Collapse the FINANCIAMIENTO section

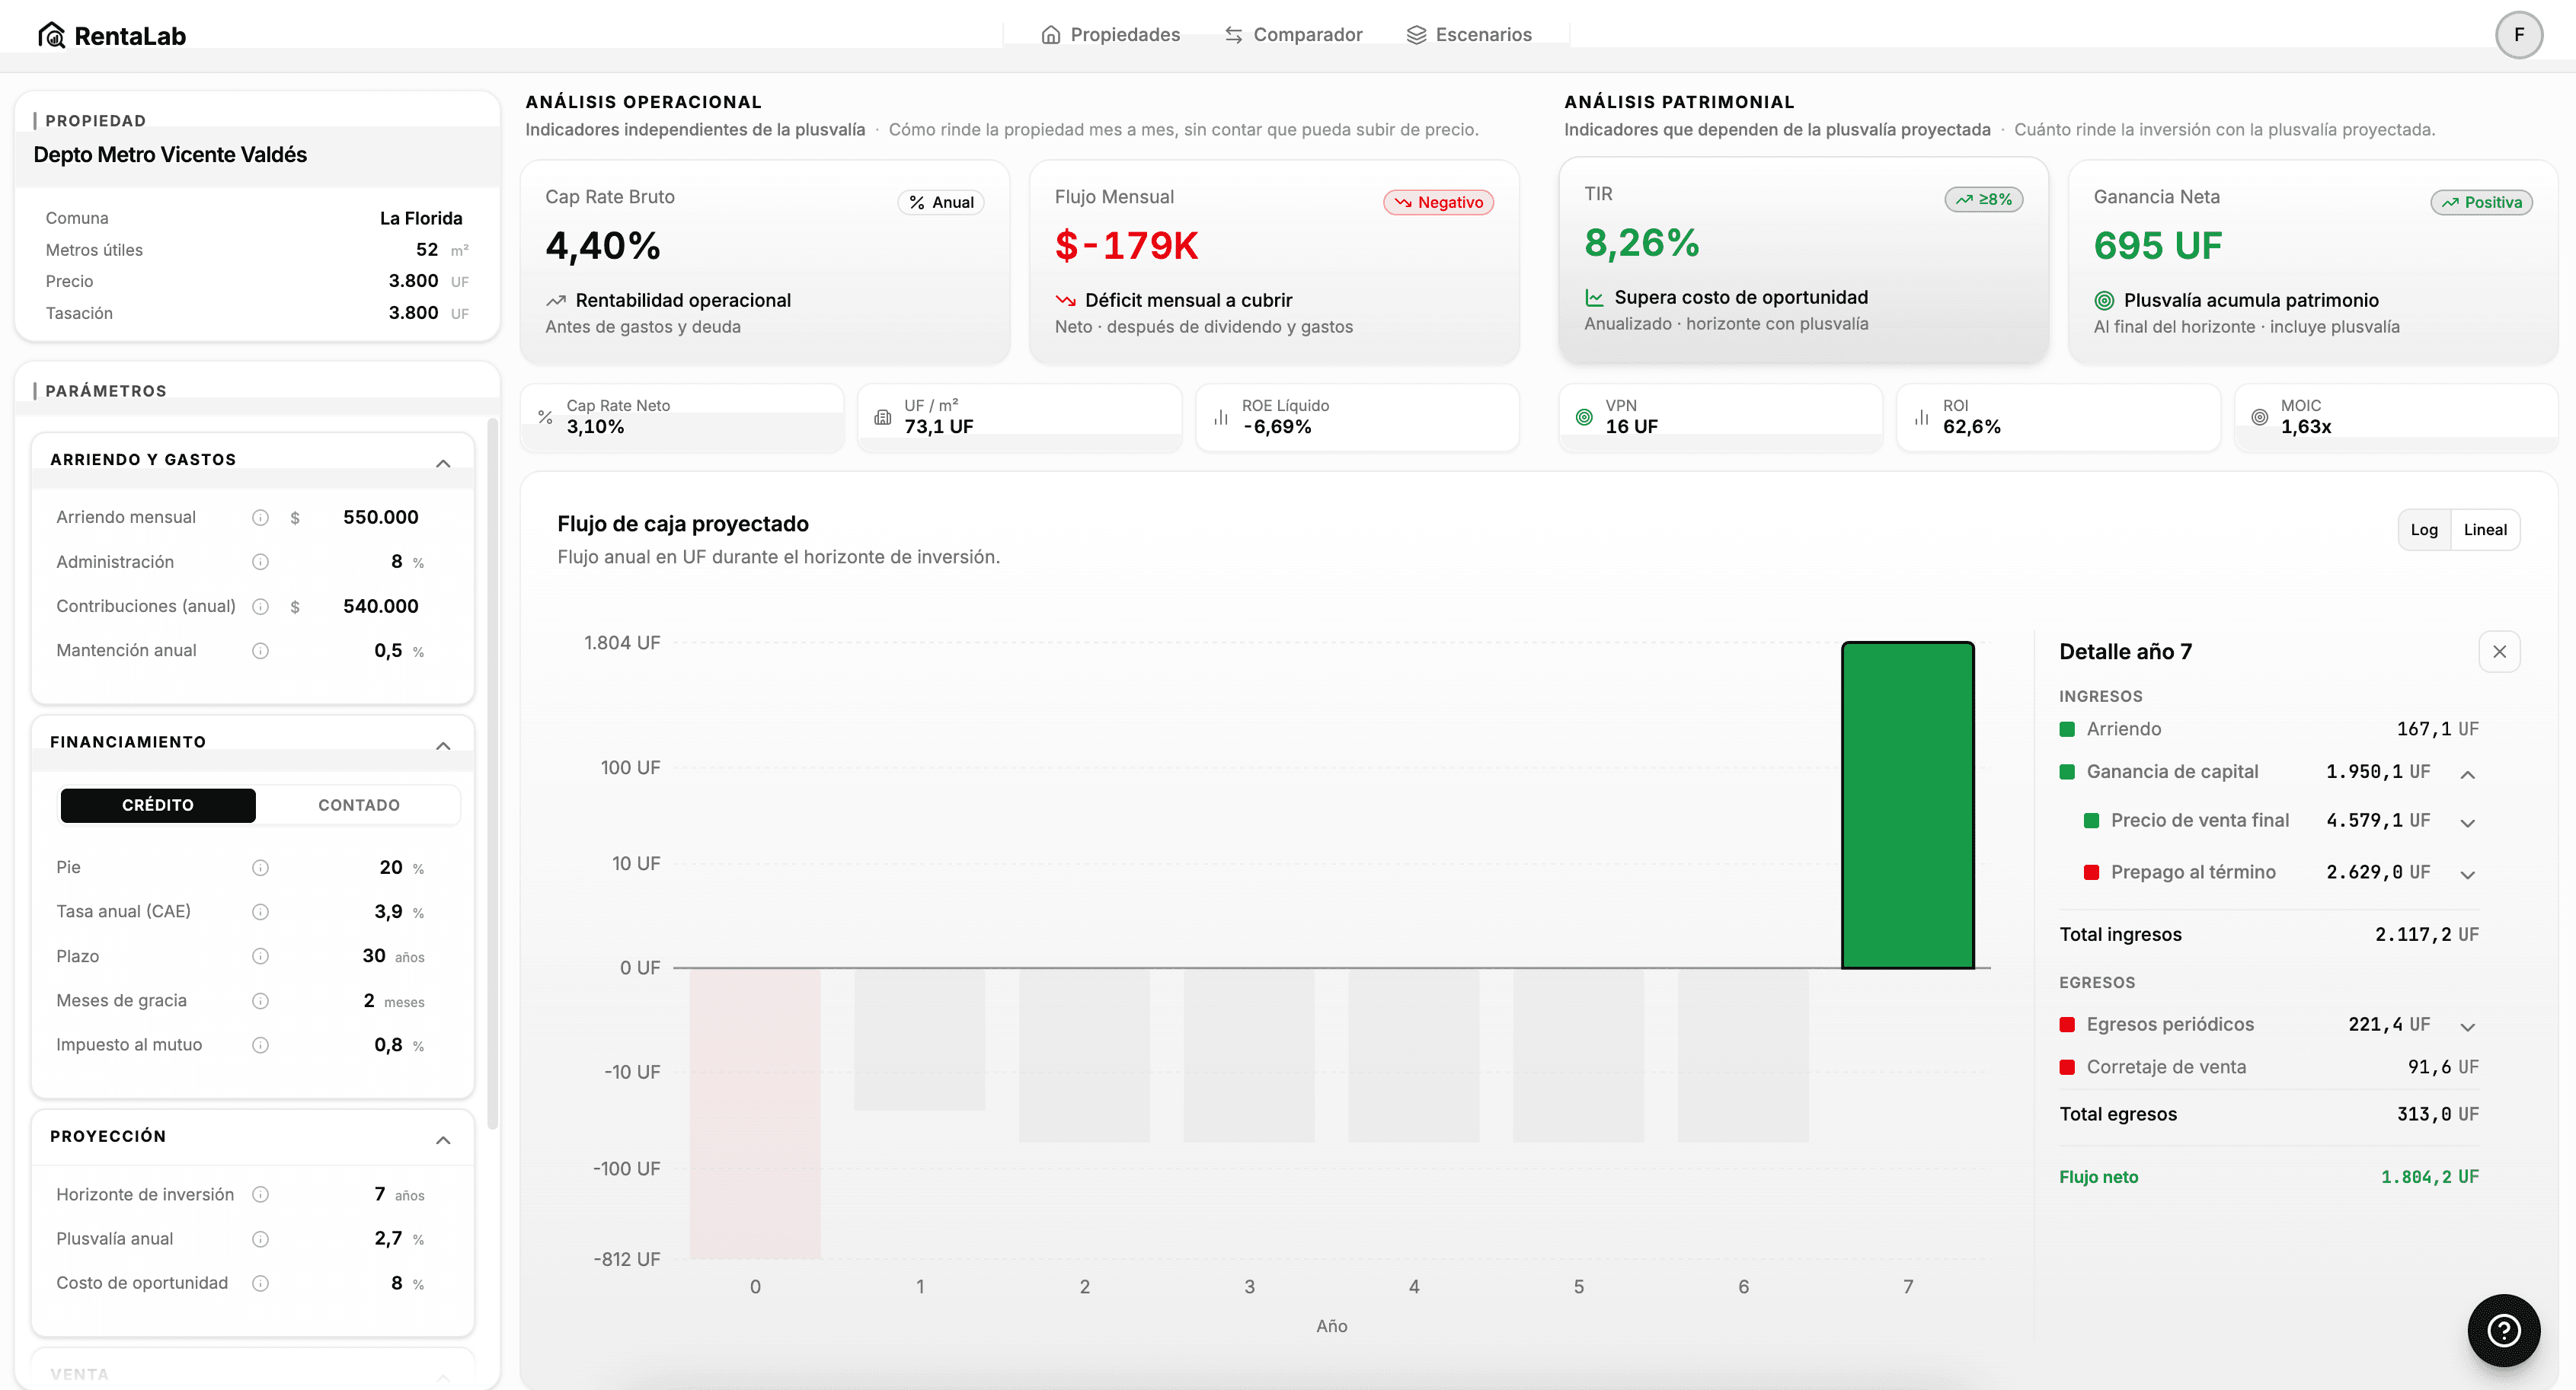[443, 747]
